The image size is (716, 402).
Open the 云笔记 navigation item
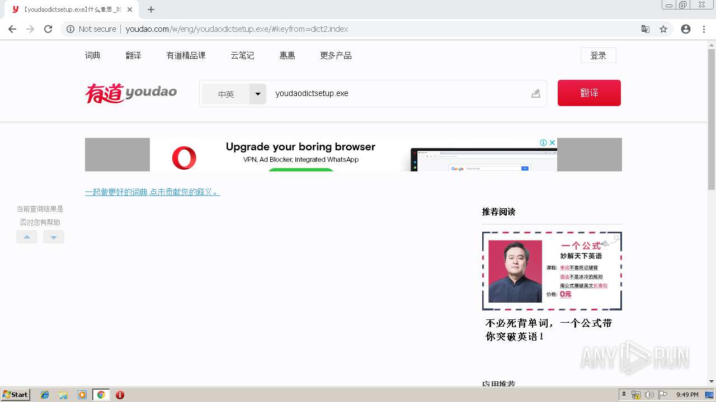point(243,55)
